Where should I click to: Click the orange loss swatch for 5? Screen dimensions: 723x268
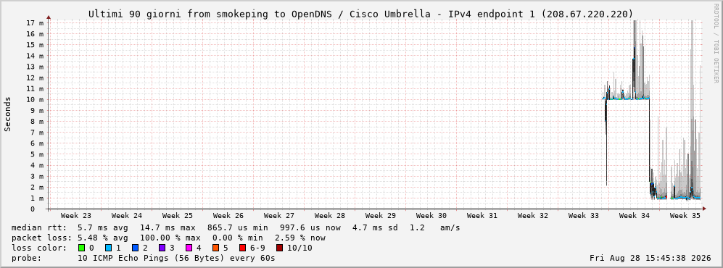[216, 248]
